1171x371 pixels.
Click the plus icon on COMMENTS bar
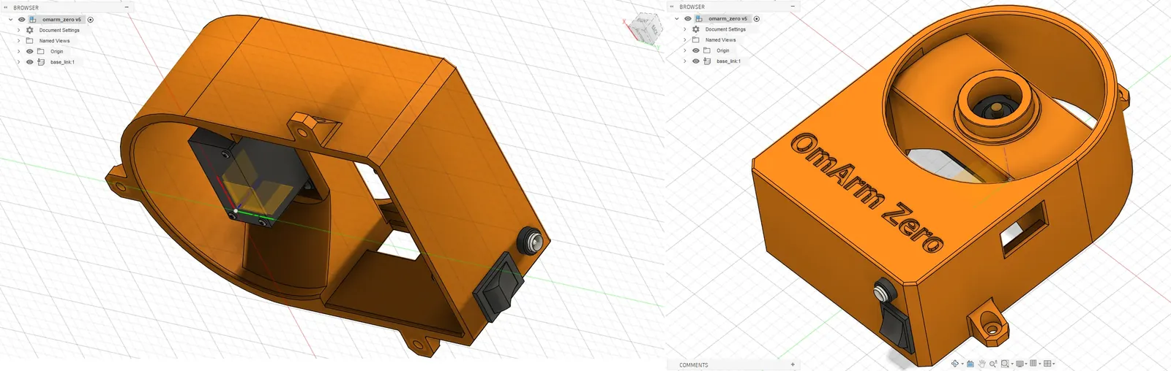(x=793, y=364)
